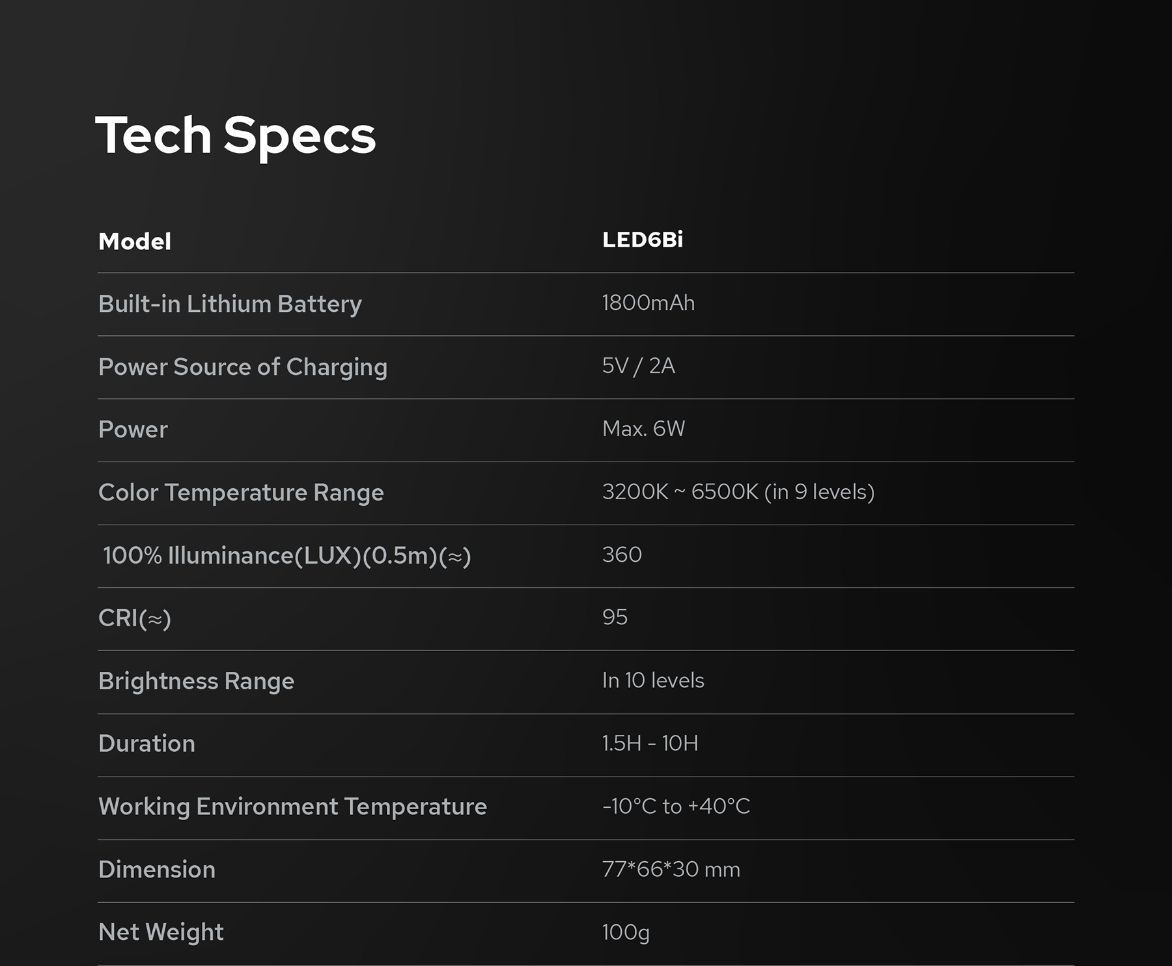
Task: Select the In 10 levels value
Action: [x=652, y=680]
